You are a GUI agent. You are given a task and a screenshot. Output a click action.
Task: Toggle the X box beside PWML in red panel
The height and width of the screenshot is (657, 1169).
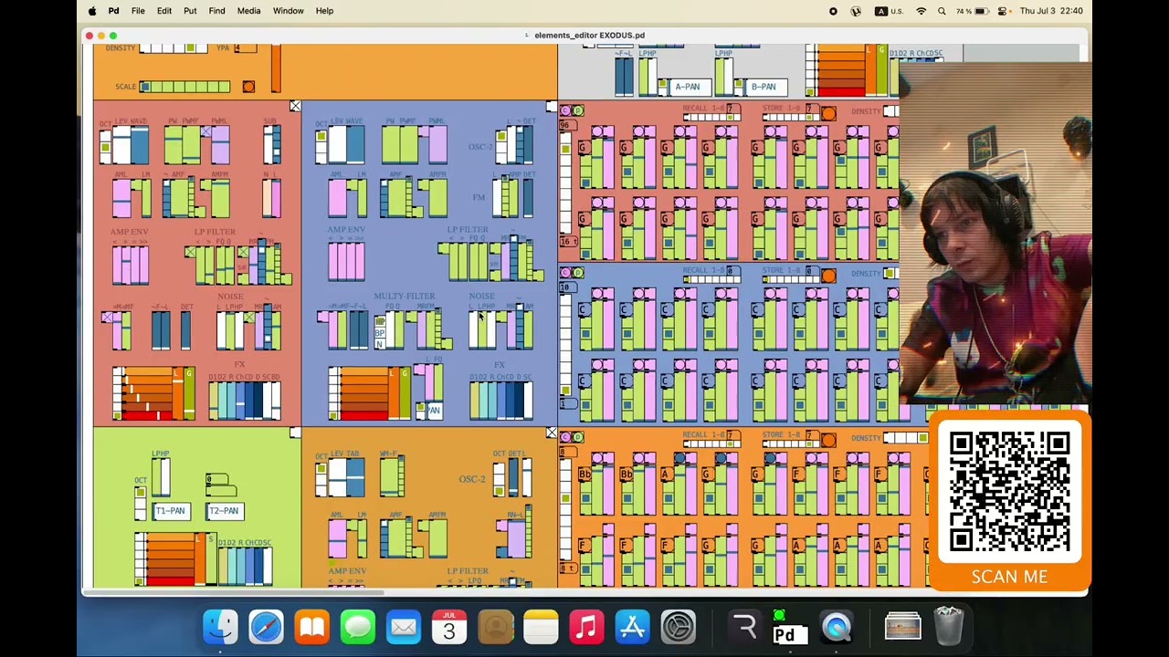pyautogui.click(x=206, y=131)
